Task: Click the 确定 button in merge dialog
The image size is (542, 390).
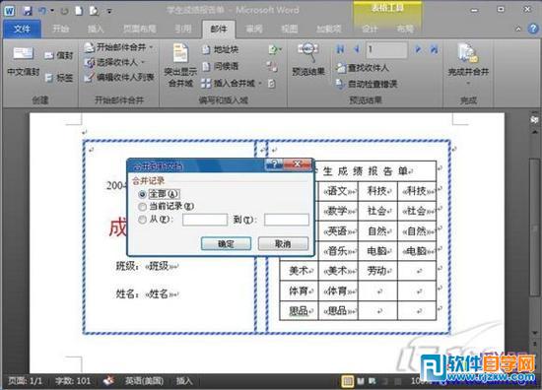Action: coord(226,244)
